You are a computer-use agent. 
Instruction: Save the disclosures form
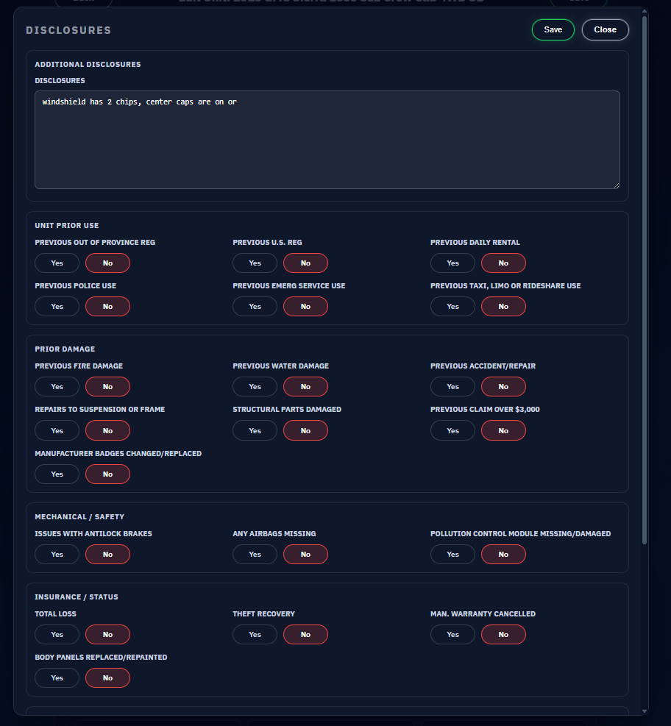[553, 29]
